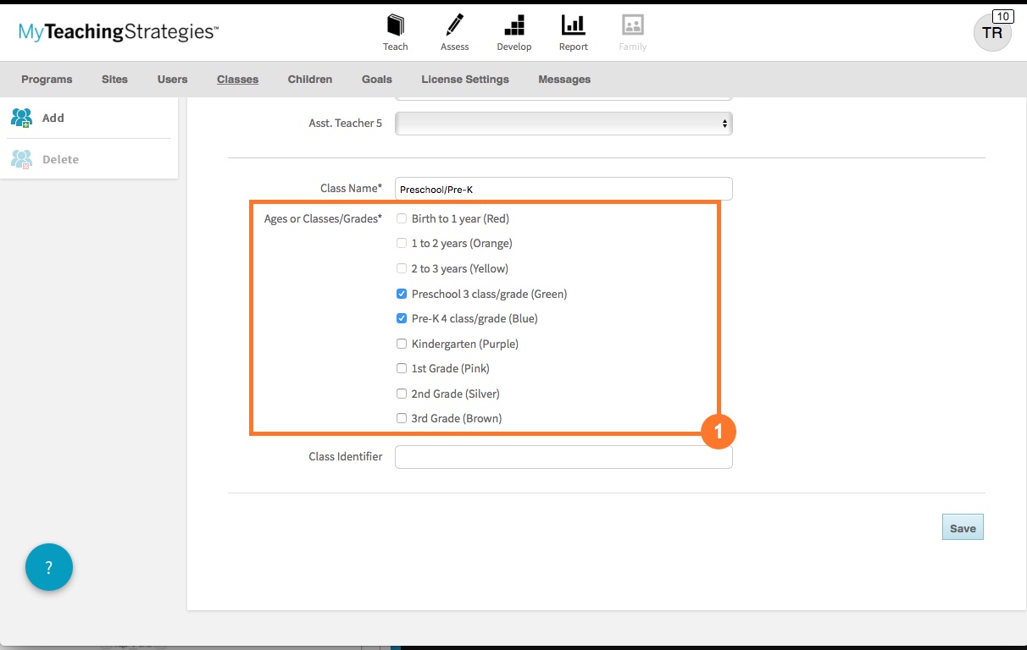Click the blue help question mark button
The height and width of the screenshot is (650, 1027).
(x=49, y=567)
